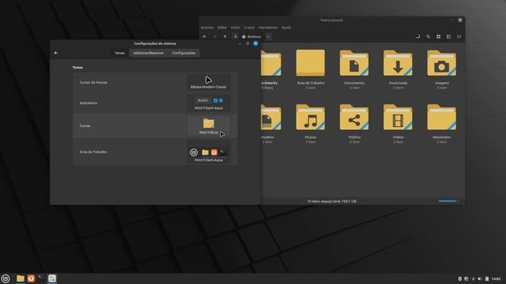Image resolution: width=506 pixels, height=284 pixels.
Task: Click path bar right scroll arrow
Action: (x=268, y=37)
